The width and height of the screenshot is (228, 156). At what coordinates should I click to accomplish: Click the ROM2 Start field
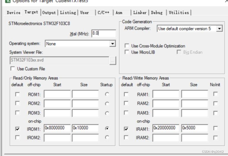click(x=57, y=104)
